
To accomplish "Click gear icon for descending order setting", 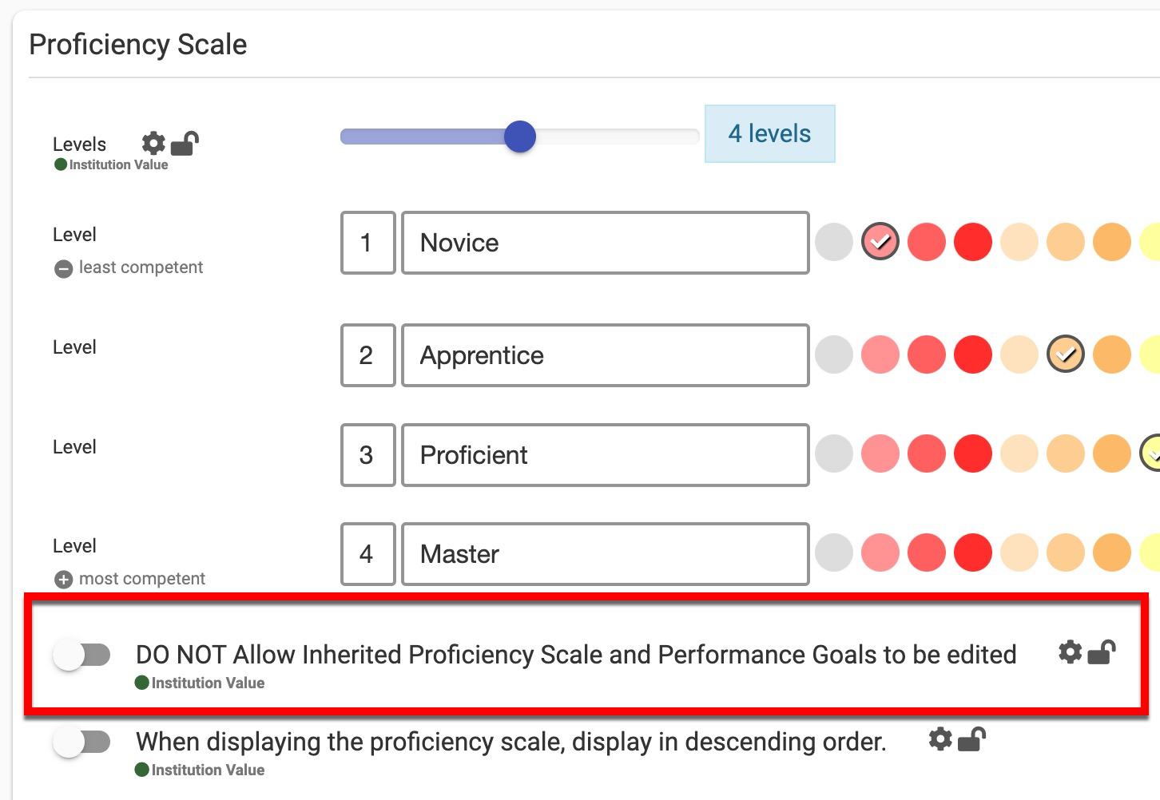I will click(940, 739).
